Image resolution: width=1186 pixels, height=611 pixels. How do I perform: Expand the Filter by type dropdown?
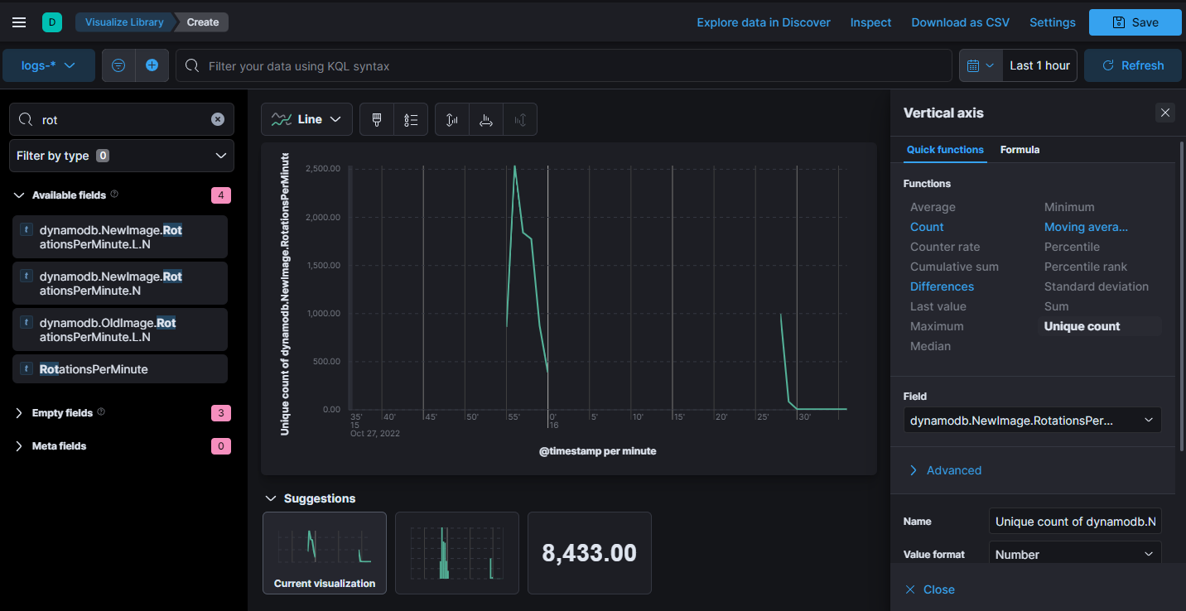(122, 156)
